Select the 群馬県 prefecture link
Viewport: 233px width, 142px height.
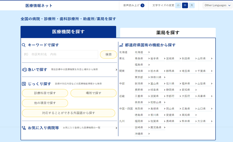click(x=173, y=71)
